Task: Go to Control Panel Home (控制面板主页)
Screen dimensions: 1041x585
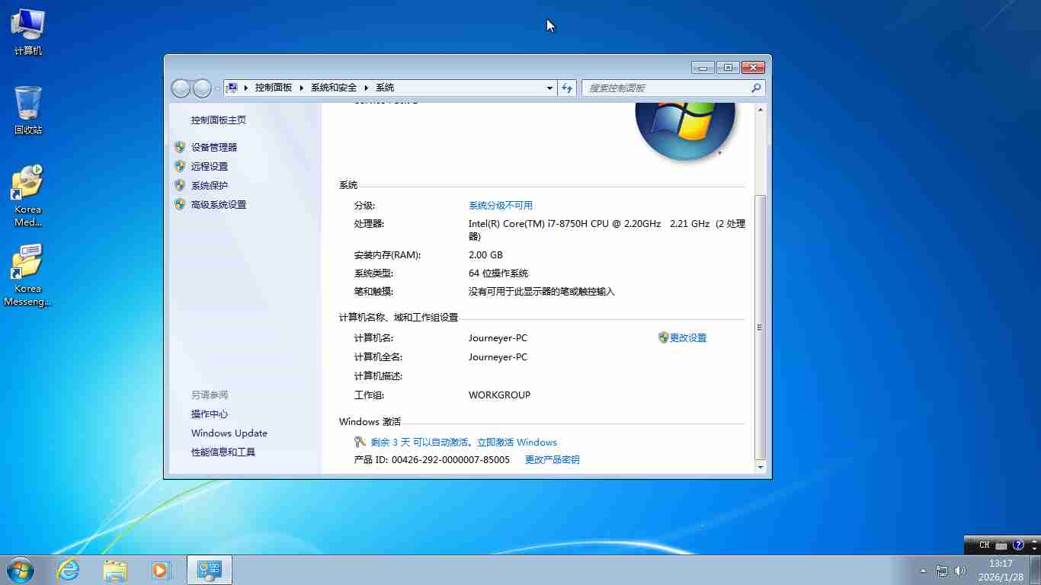Action: [218, 120]
